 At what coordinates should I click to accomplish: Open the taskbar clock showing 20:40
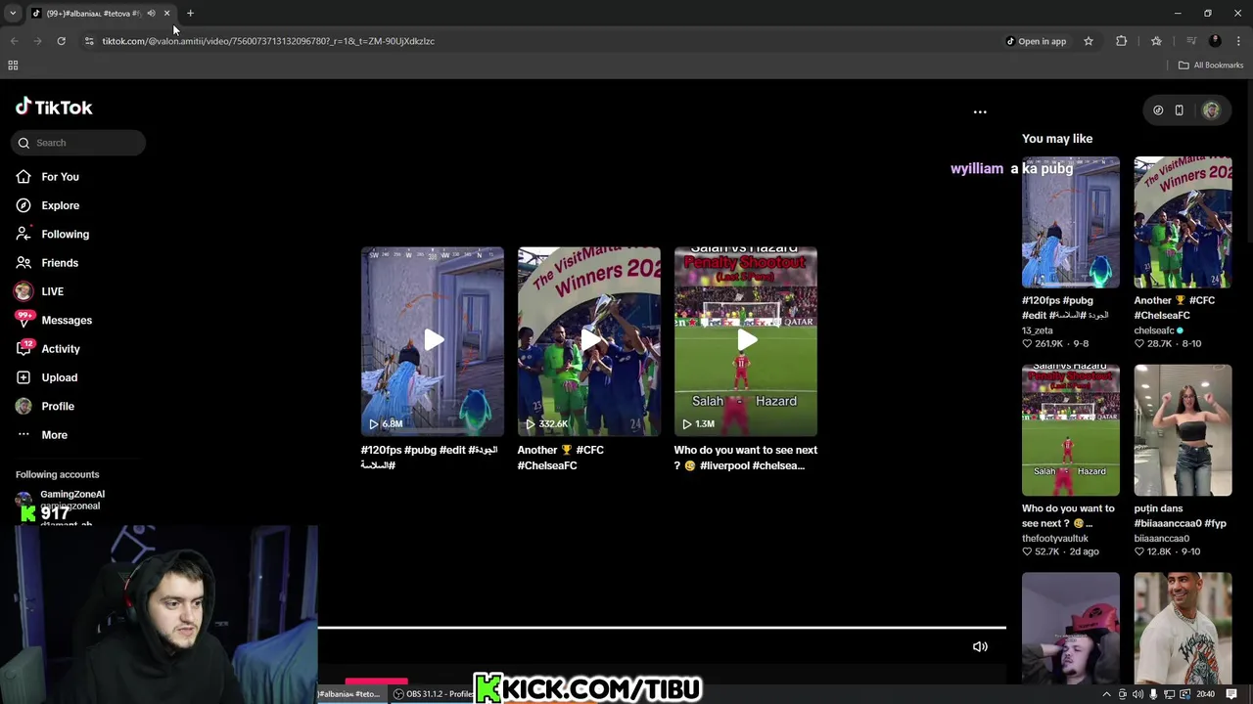pos(1206,694)
